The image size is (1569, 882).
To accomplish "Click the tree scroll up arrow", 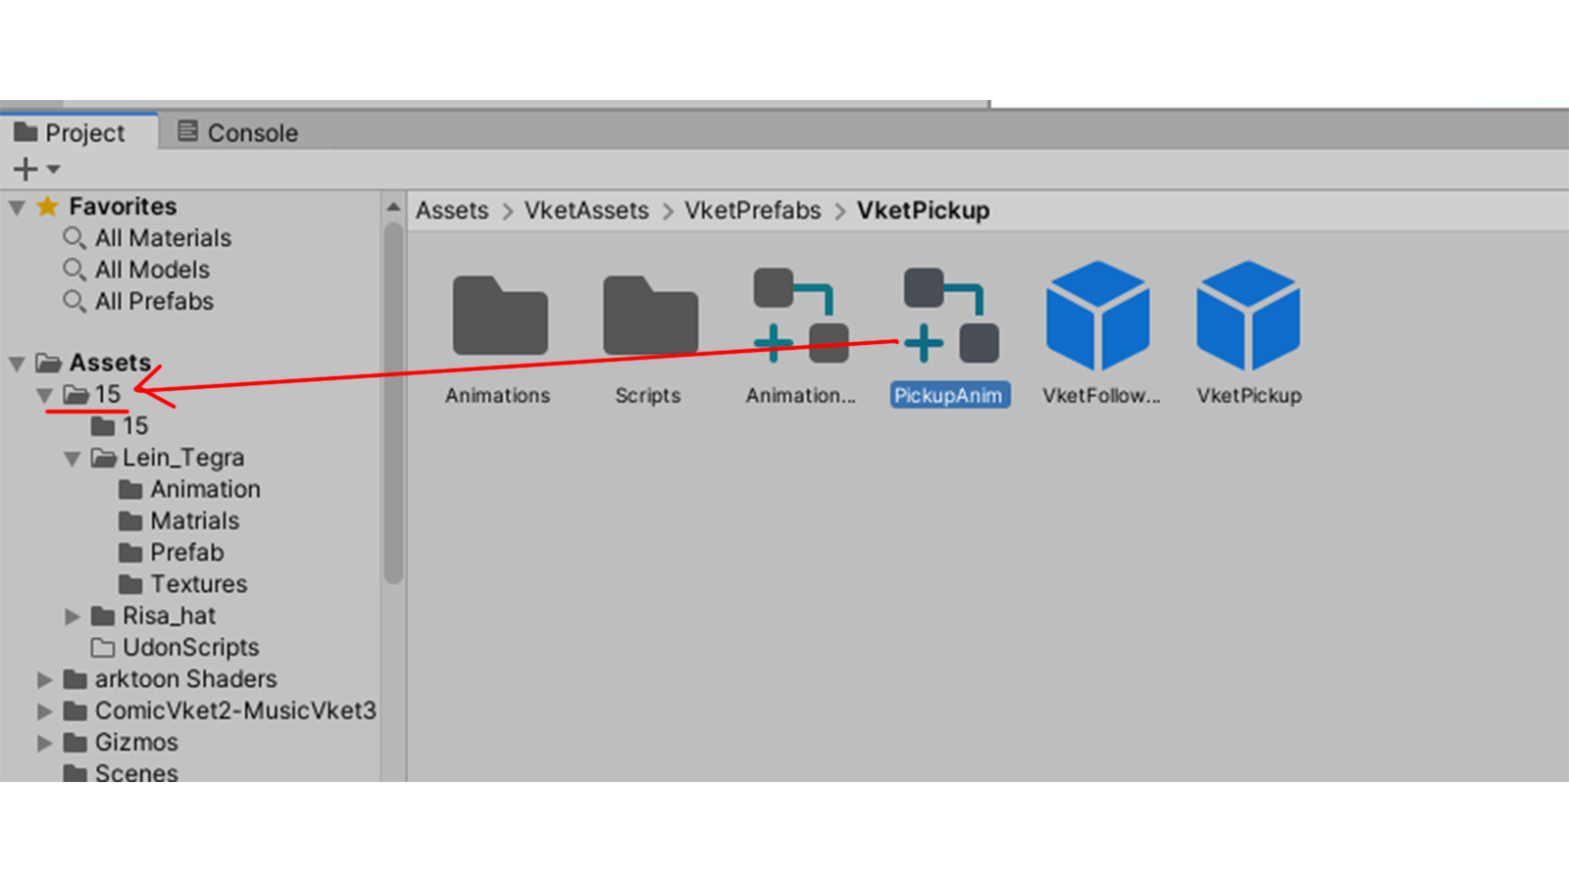I will coord(393,207).
